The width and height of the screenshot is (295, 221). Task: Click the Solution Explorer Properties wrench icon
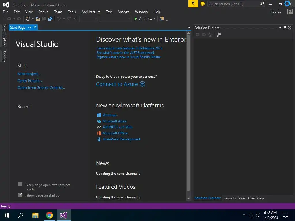click(219, 35)
